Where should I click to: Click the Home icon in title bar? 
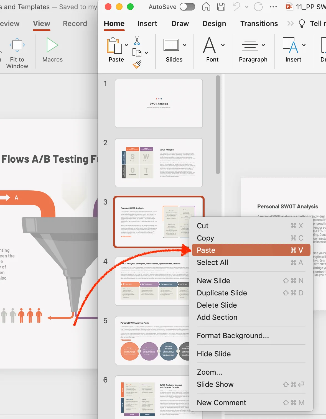206,7
